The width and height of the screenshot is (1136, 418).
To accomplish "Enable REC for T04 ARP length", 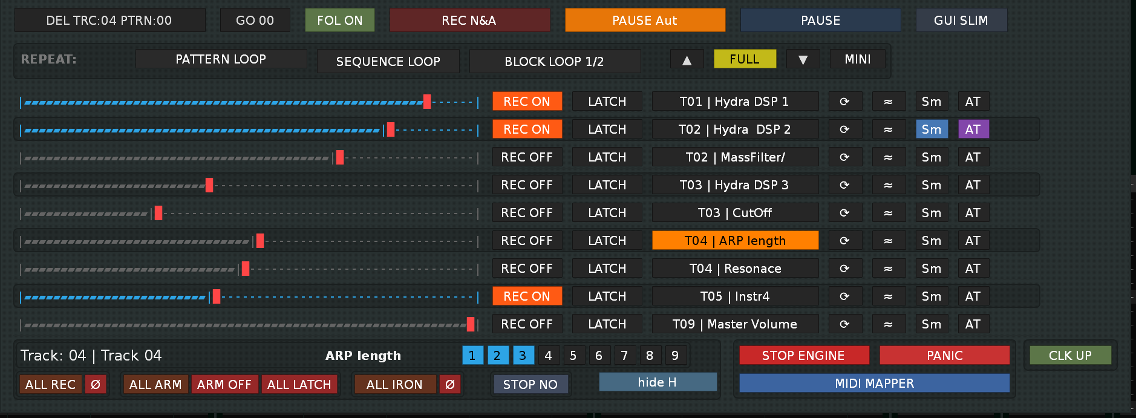I will pyautogui.click(x=527, y=241).
